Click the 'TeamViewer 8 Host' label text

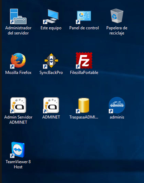18,164
